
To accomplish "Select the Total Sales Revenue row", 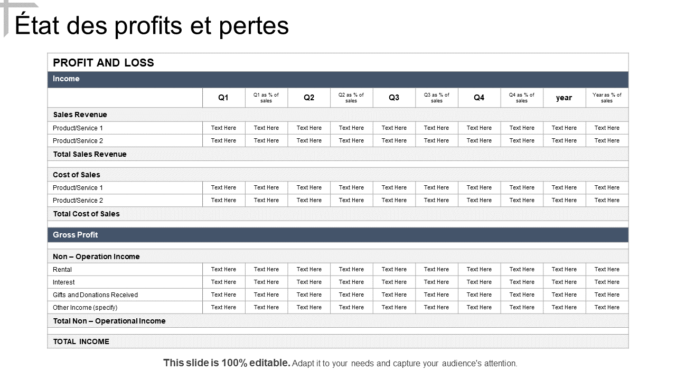I will click(338, 154).
